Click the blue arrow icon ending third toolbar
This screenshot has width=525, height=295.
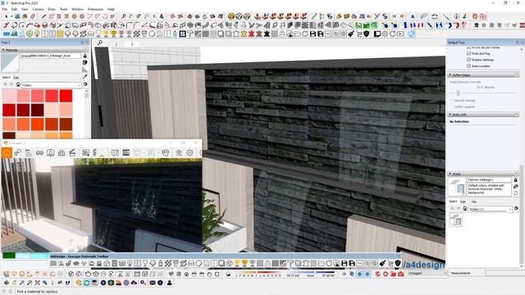pos(411,34)
